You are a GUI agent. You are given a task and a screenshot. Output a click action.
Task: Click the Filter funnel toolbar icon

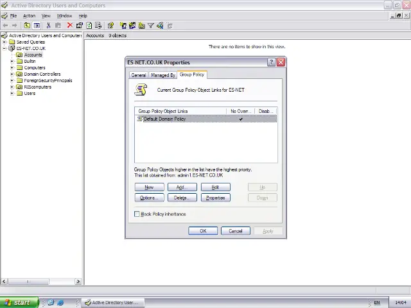[151, 26]
